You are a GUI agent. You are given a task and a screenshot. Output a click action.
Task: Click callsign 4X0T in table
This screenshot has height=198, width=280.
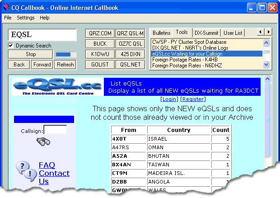click(x=119, y=139)
